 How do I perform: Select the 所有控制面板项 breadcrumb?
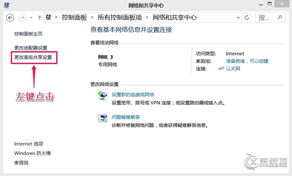[x=120, y=18]
